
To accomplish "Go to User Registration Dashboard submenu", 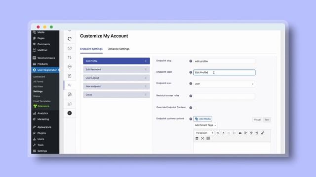I will point(39,77).
